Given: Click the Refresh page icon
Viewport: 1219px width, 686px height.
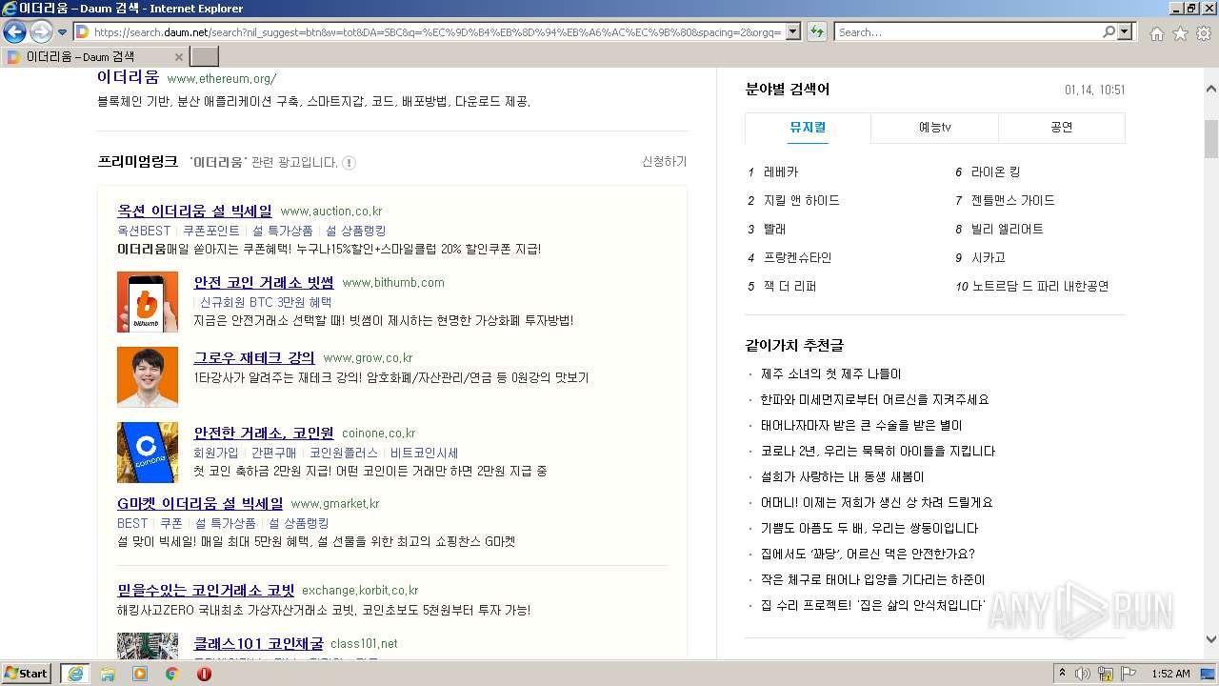Looking at the screenshot, I should pos(816,31).
